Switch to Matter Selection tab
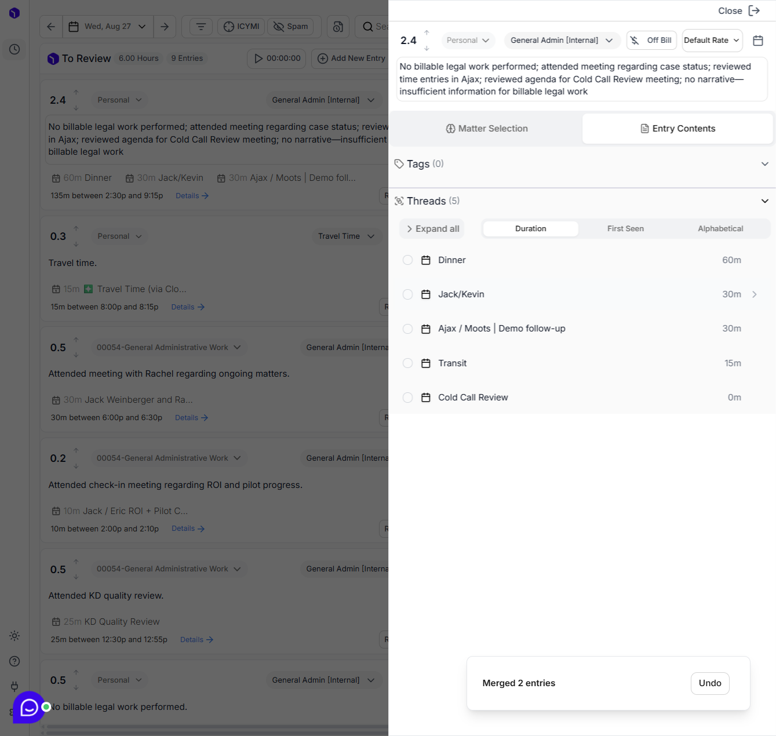Screen dimensions: 776x736 tap(486, 129)
